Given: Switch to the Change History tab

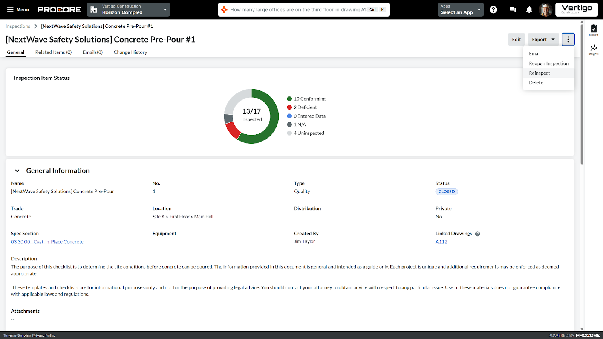Looking at the screenshot, I should (130, 52).
